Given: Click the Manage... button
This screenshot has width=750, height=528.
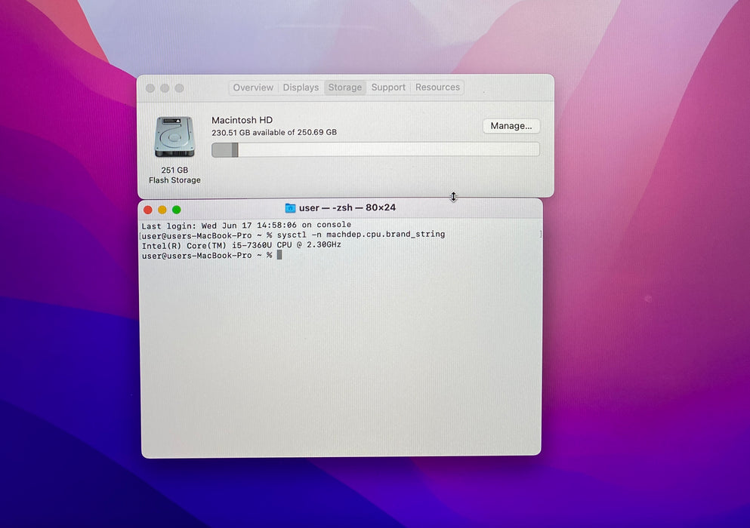Looking at the screenshot, I should tap(511, 126).
